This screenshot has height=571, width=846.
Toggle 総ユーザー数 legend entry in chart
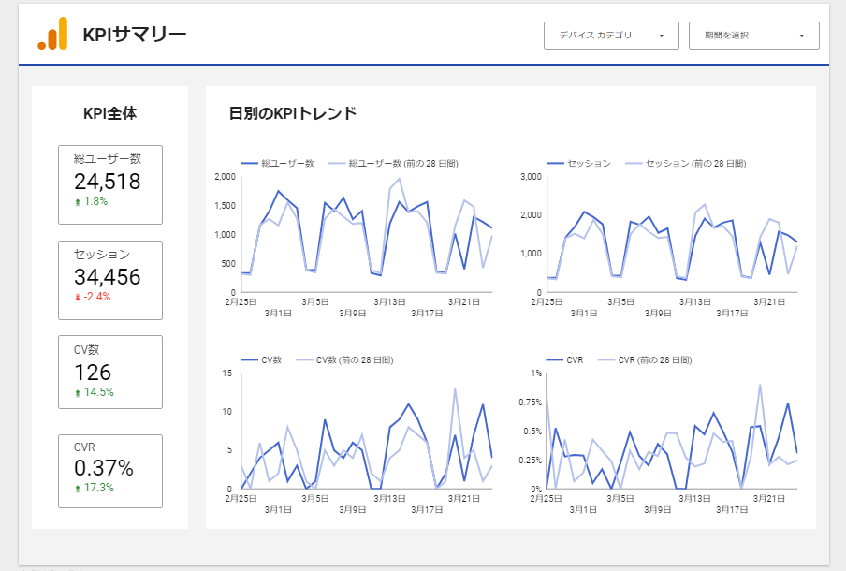pos(287,163)
